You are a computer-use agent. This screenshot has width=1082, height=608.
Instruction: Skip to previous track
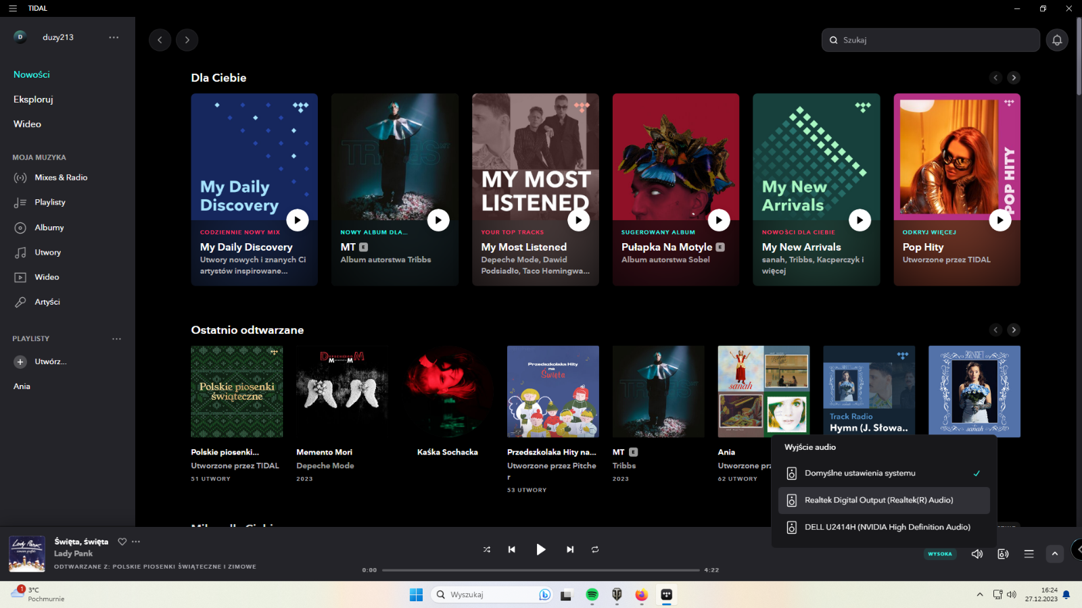512,549
